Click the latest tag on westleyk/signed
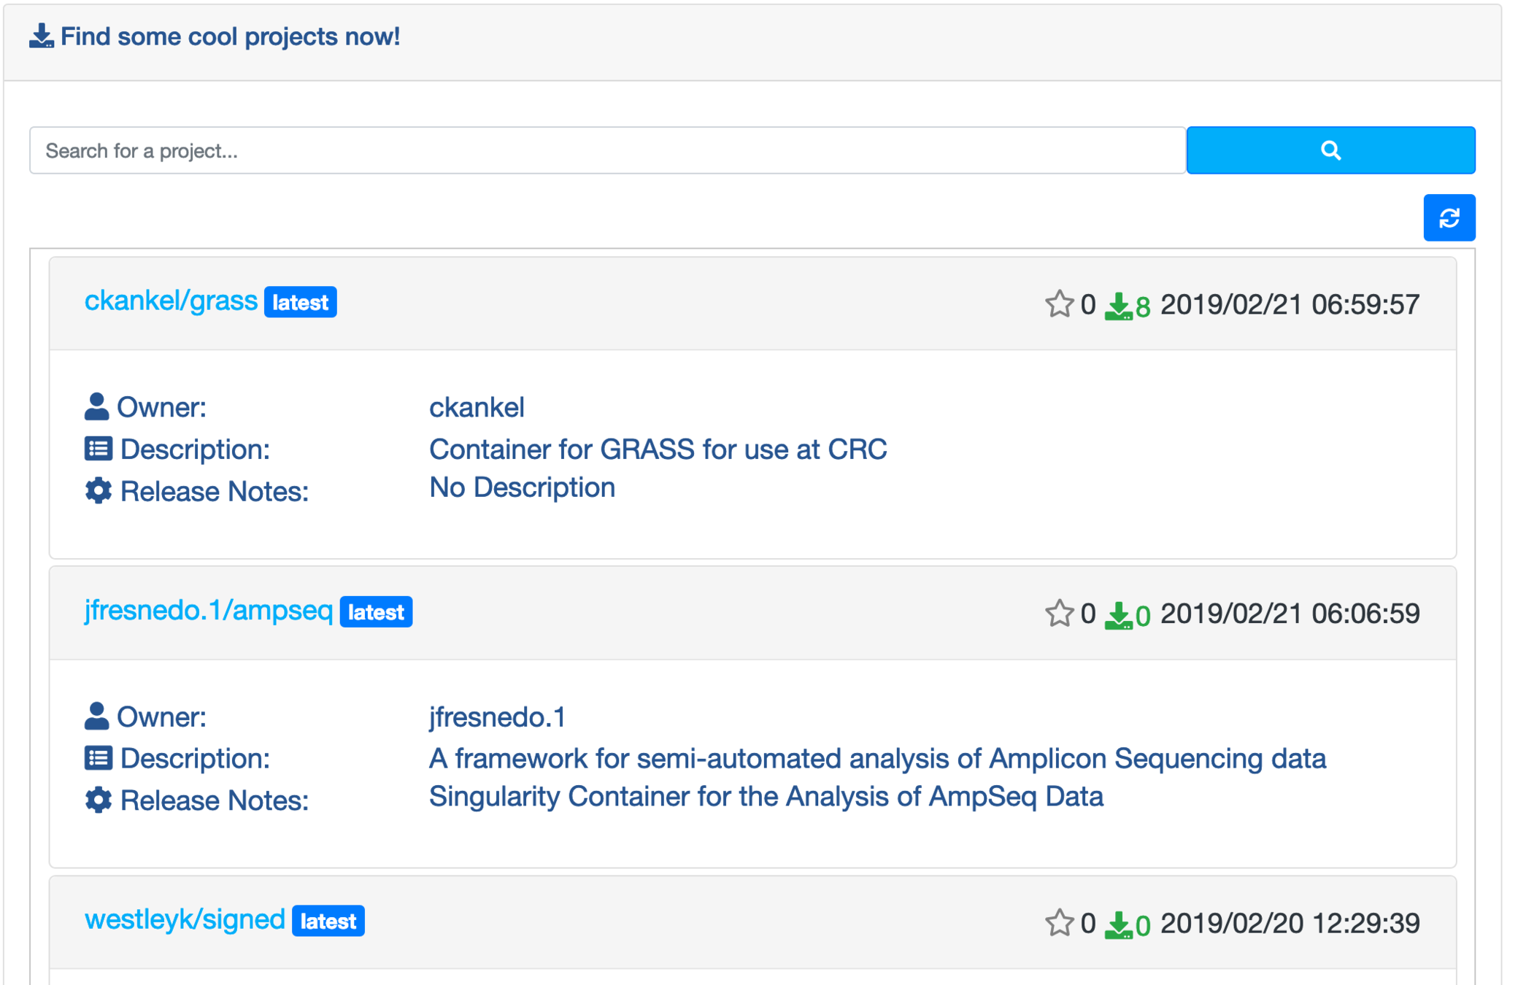Viewport: 1518px width, 985px height. coord(328,922)
